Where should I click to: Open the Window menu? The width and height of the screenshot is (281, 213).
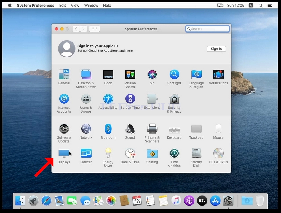(x=91, y=5)
